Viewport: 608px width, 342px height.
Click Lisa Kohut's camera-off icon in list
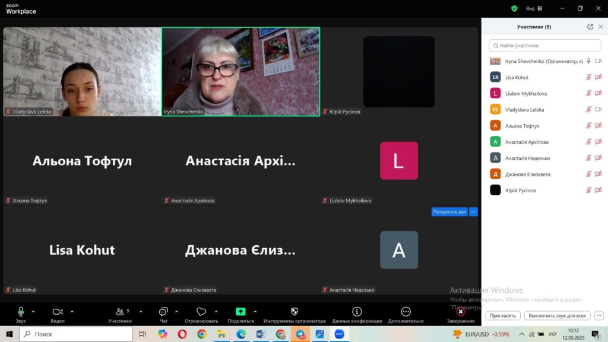[598, 77]
